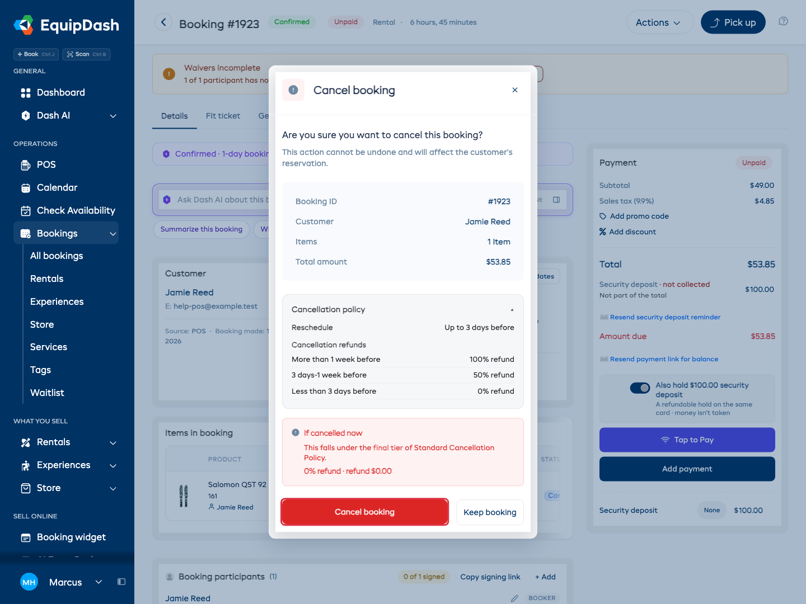Expand the Dash AI sidebar menu
The height and width of the screenshot is (604, 806).
(113, 116)
